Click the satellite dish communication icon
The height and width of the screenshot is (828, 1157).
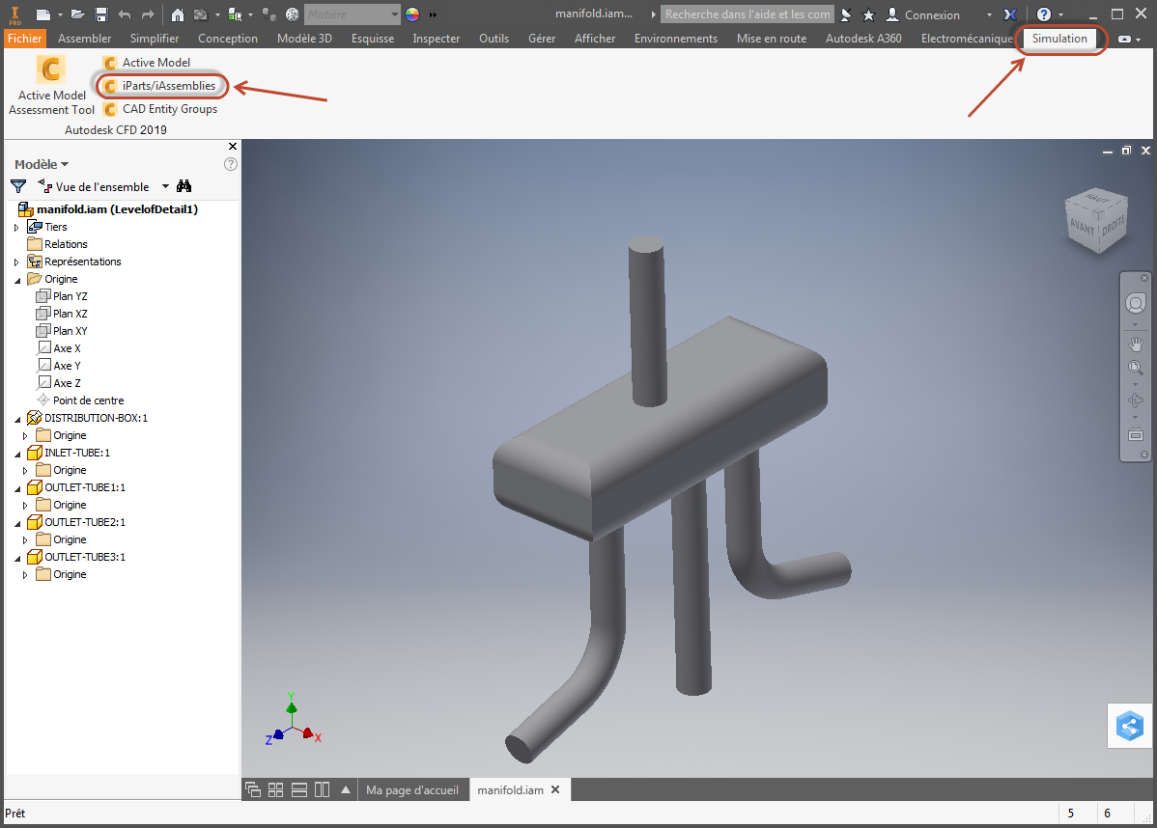(846, 14)
